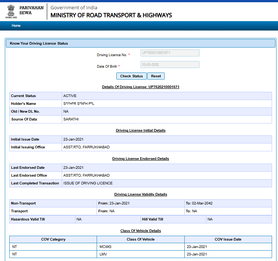Click the COV Issue Date column header
The width and height of the screenshot is (278, 261).
coord(228,239)
